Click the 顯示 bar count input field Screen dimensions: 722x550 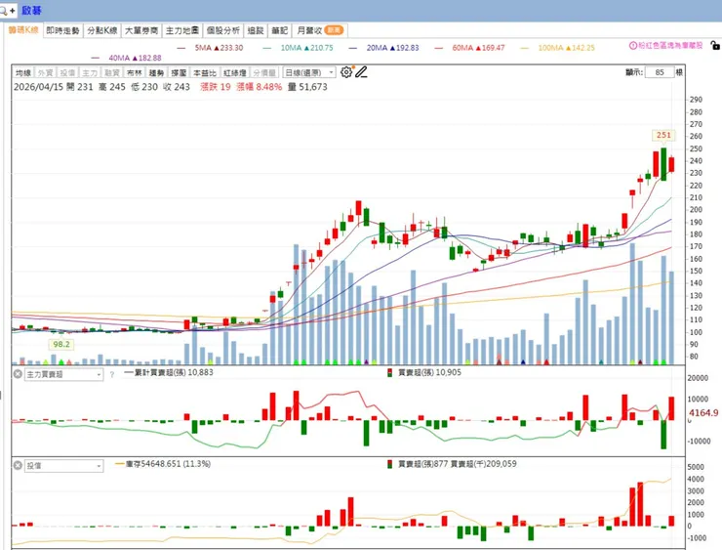tap(660, 72)
